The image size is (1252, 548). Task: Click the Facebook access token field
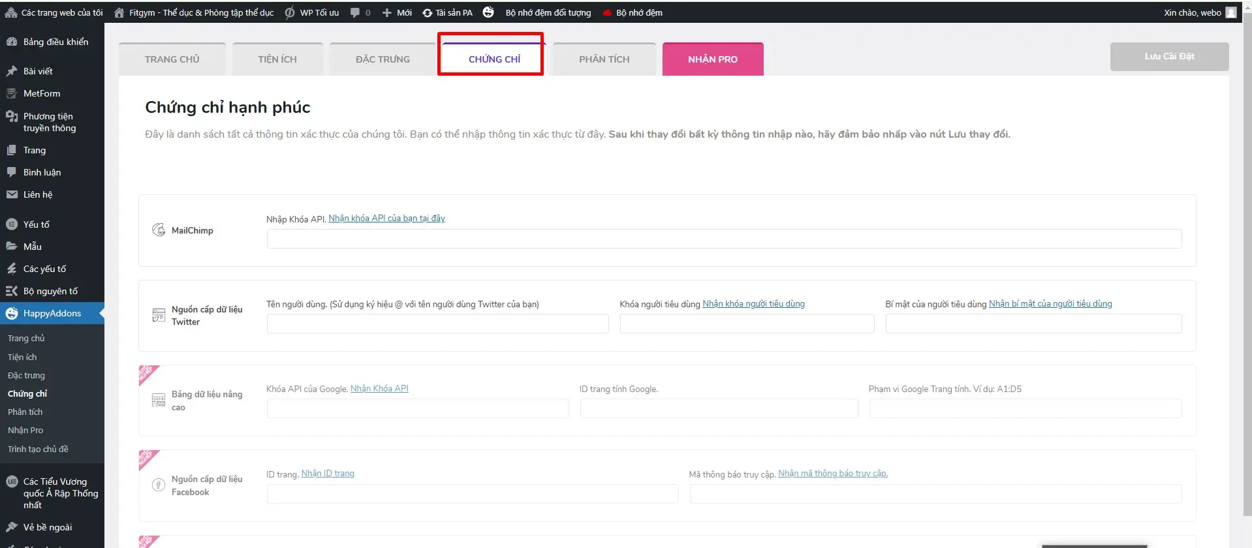pos(935,494)
